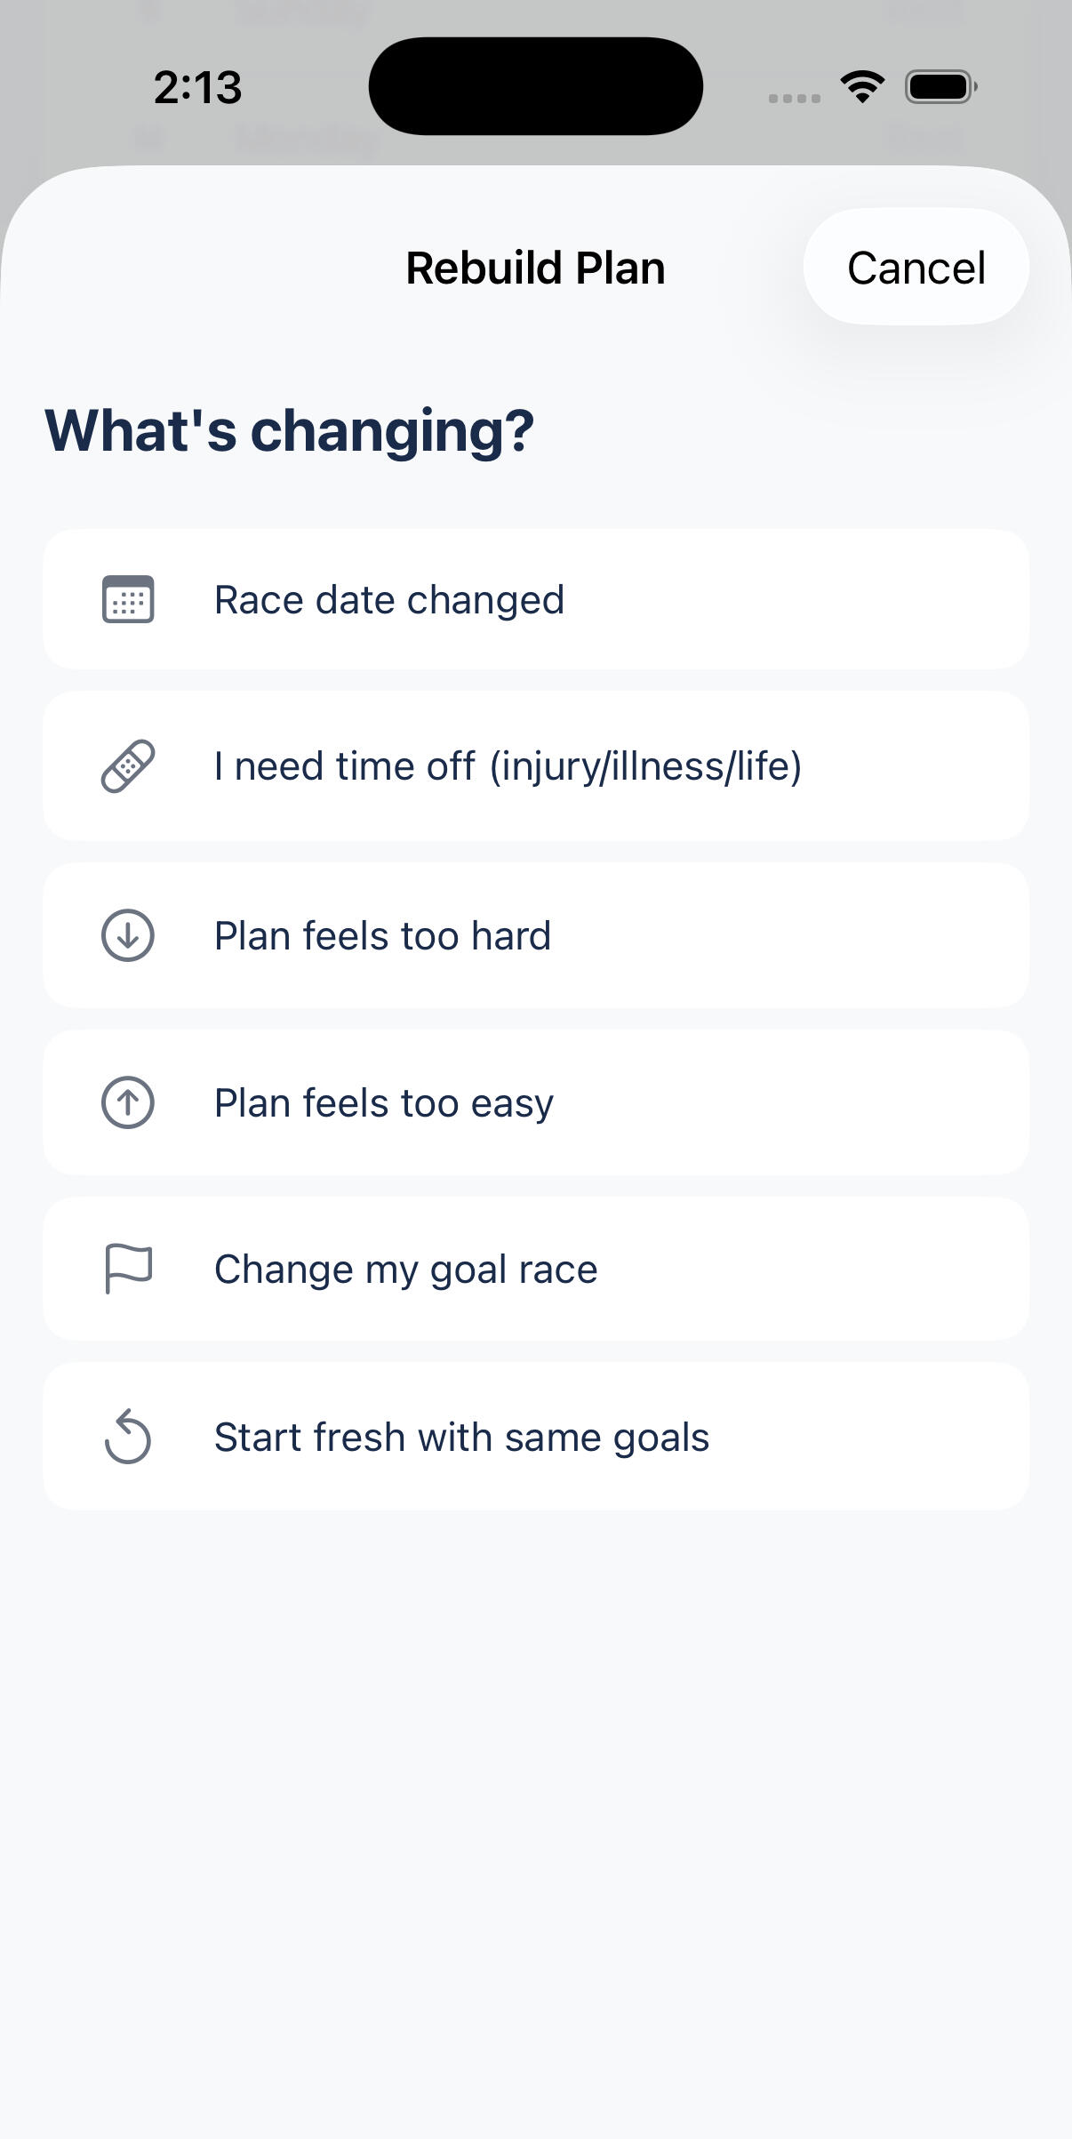The image size is (1072, 2139).
Task: Tap the 2:13 clock in status bar
Action: [x=197, y=87]
